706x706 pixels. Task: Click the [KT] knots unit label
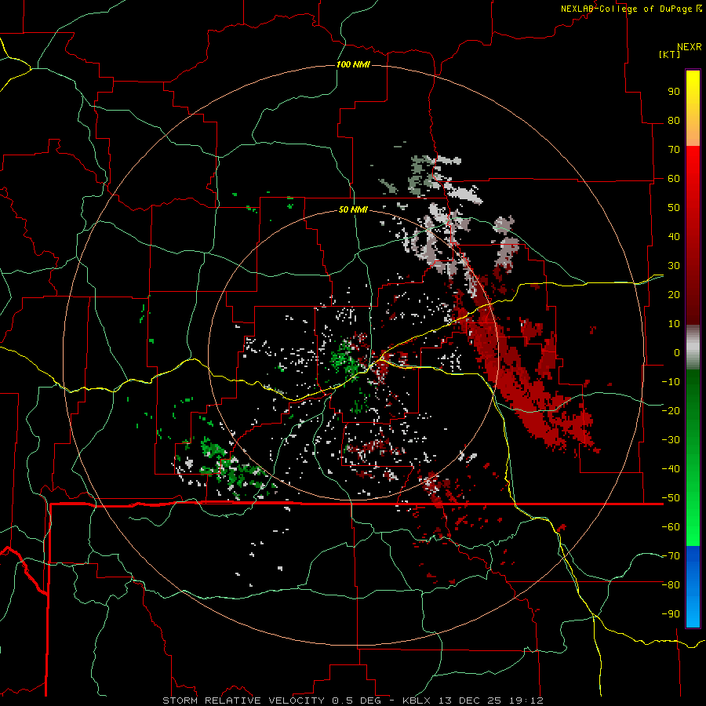(x=670, y=54)
